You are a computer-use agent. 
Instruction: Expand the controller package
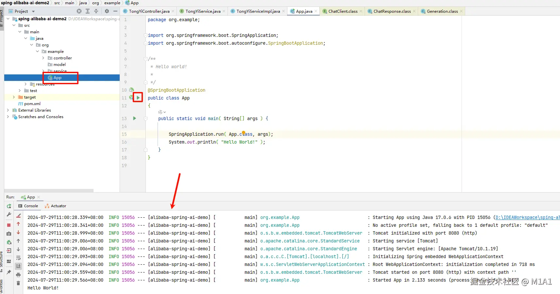coord(43,58)
